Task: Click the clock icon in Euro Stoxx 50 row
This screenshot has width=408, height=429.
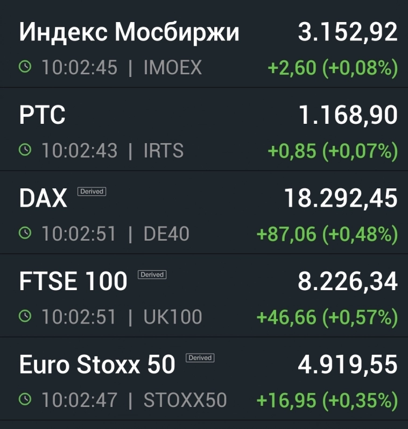Action: coord(25,399)
